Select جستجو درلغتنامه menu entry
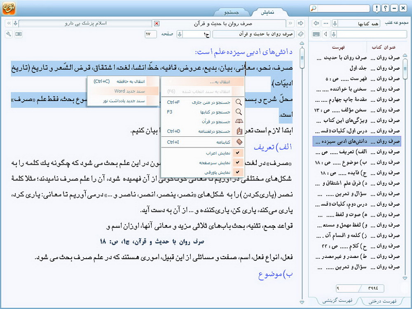412x309 pixels. [x=202, y=131]
